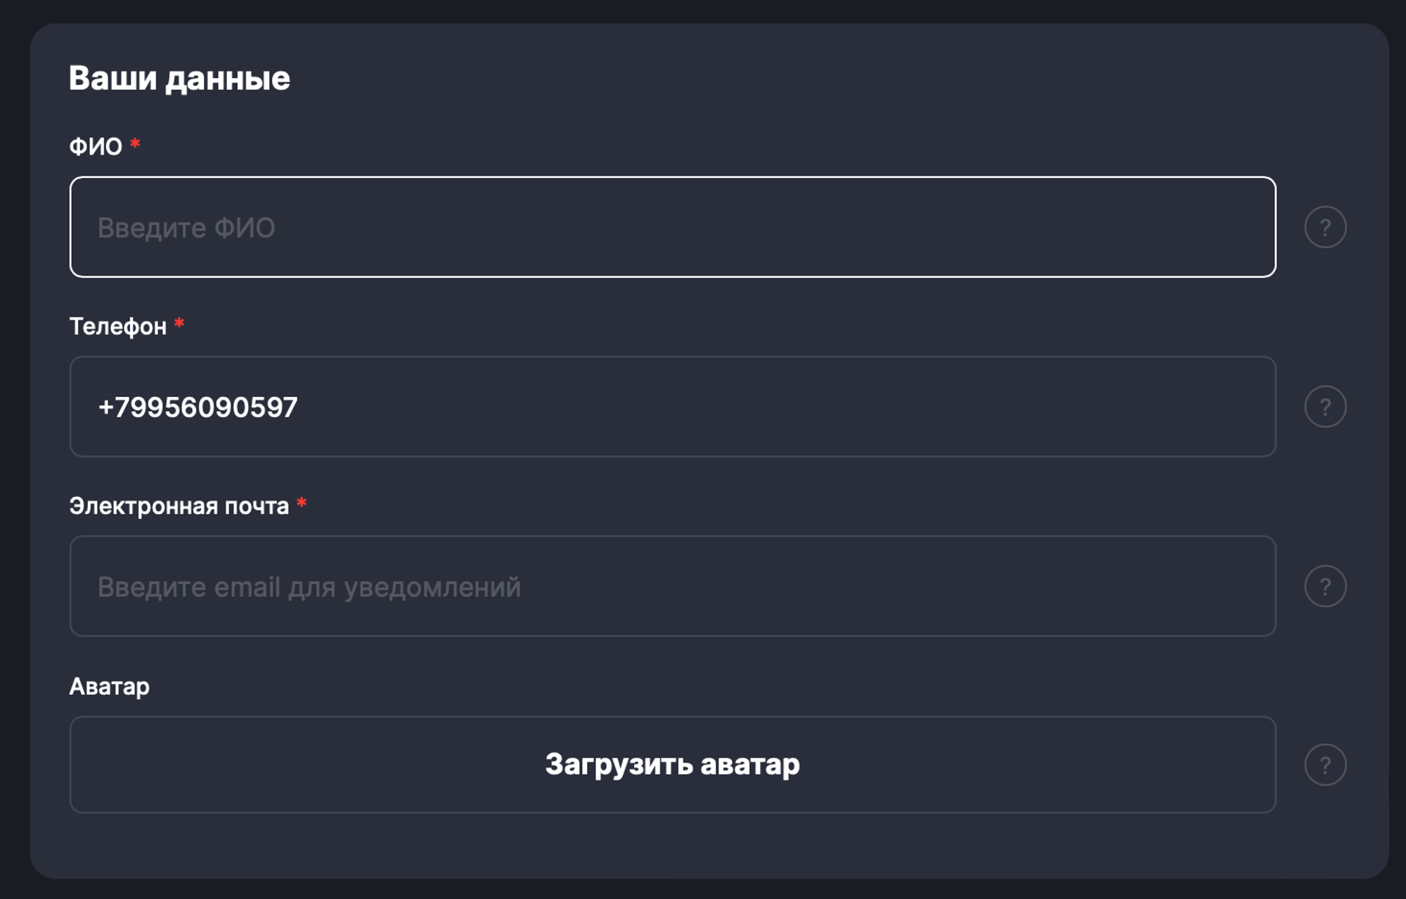Open the help hint for Телефон field
The width and height of the screenshot is (1406, 899).
click(x=1325, y=407)
